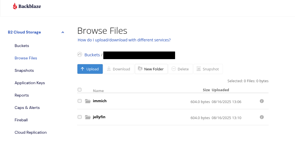Select Caps & Alerts in sidebar
This screenshot has height=143, width=295.
point(27,108)
